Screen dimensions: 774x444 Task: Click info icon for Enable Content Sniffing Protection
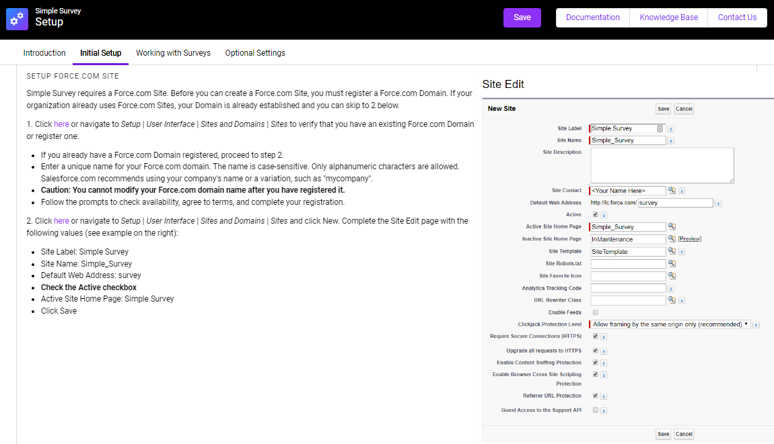[x=604, y=363]
